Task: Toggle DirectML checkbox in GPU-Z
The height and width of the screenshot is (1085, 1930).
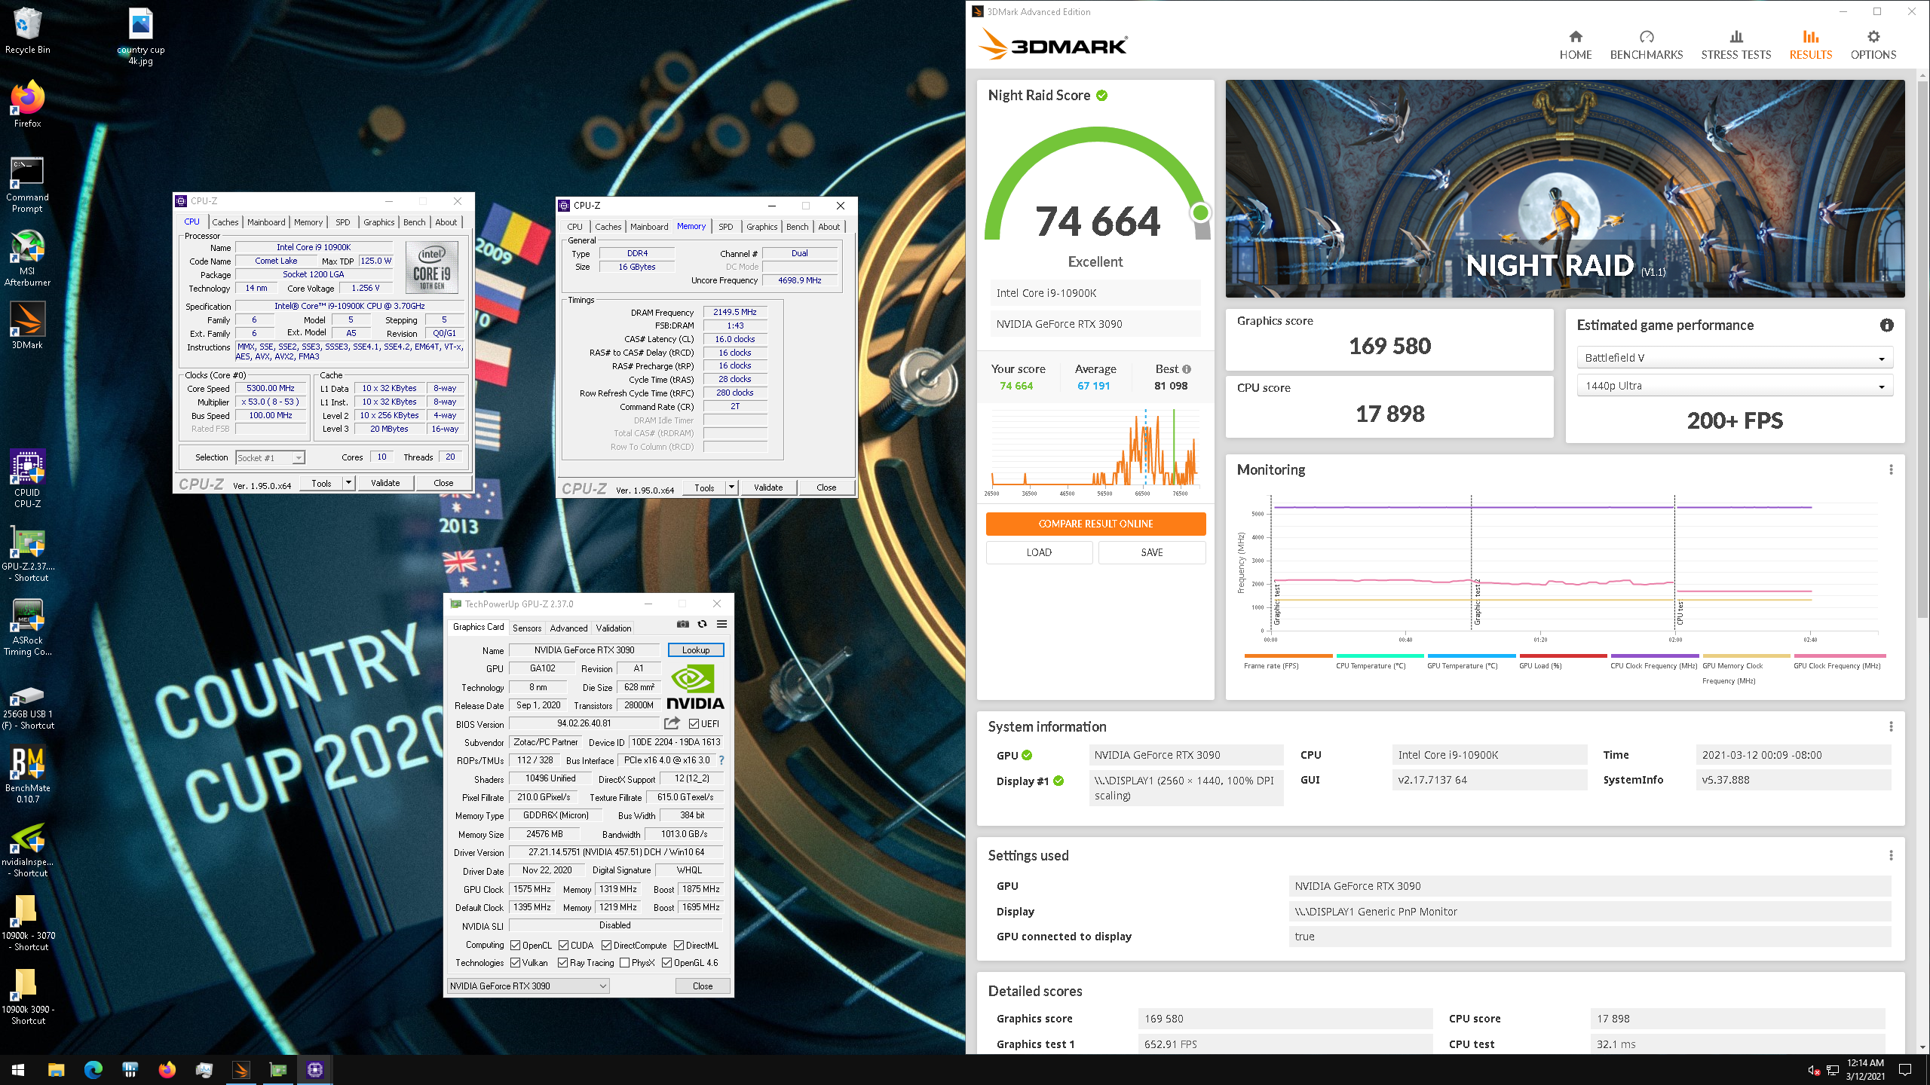Action: point(679,946)
